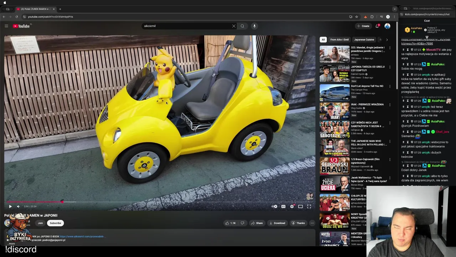This screenshot has width=456, height=257.
Task: Reload the YouTube page
Action: click(x=16, y=17)
